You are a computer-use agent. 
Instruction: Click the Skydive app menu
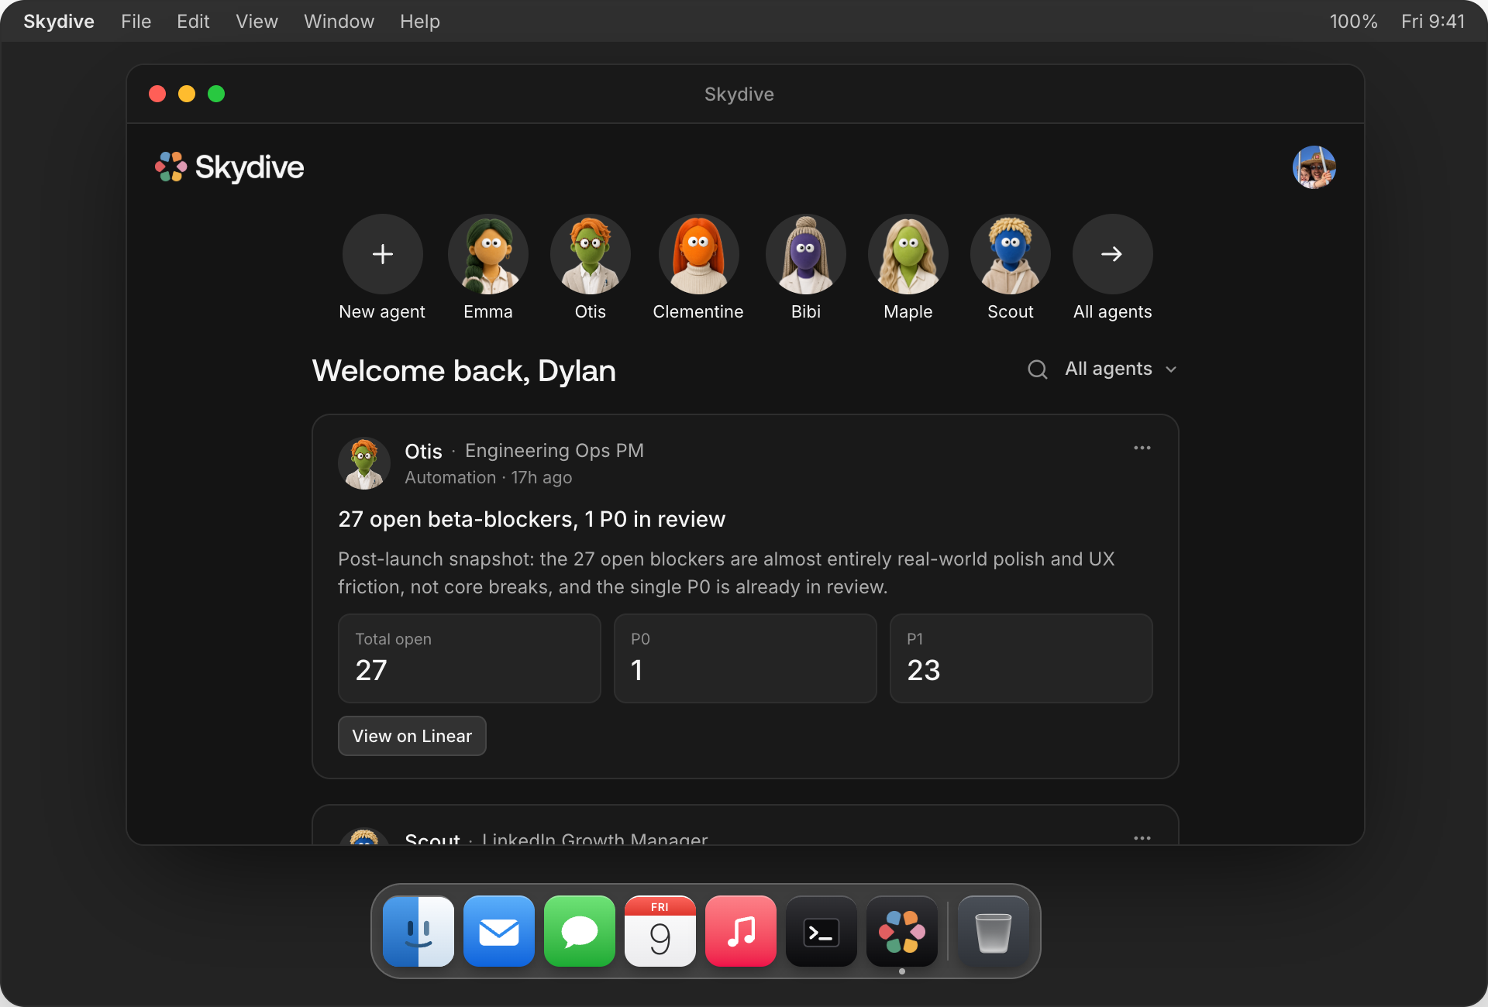pos(59,22)
